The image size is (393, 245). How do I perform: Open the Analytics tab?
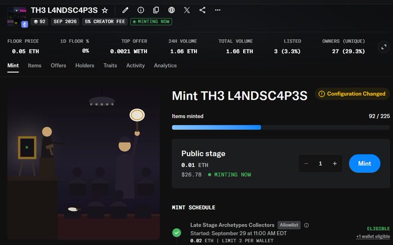click(166, 65)
